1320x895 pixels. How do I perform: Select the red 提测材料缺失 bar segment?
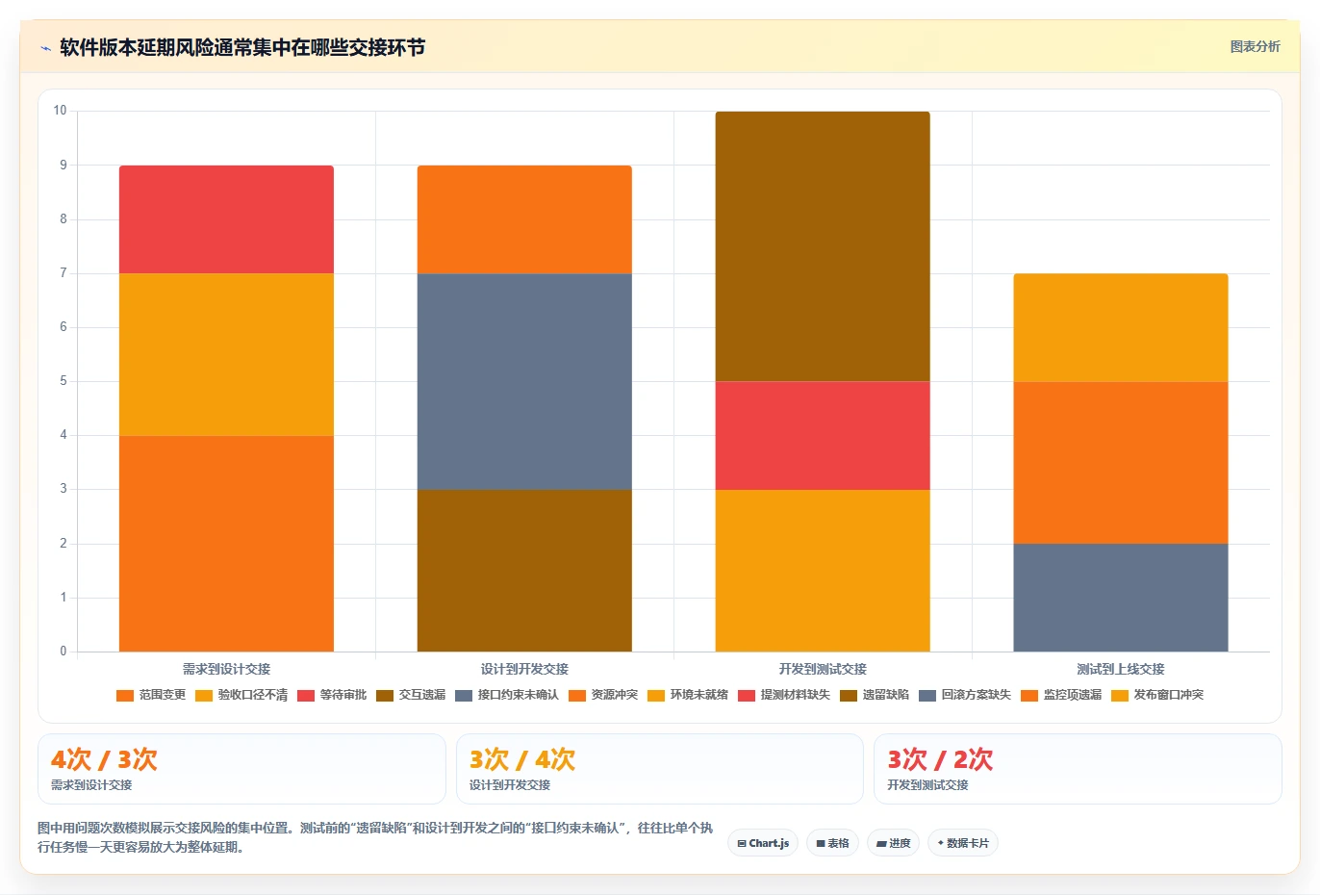coord(823,436)
